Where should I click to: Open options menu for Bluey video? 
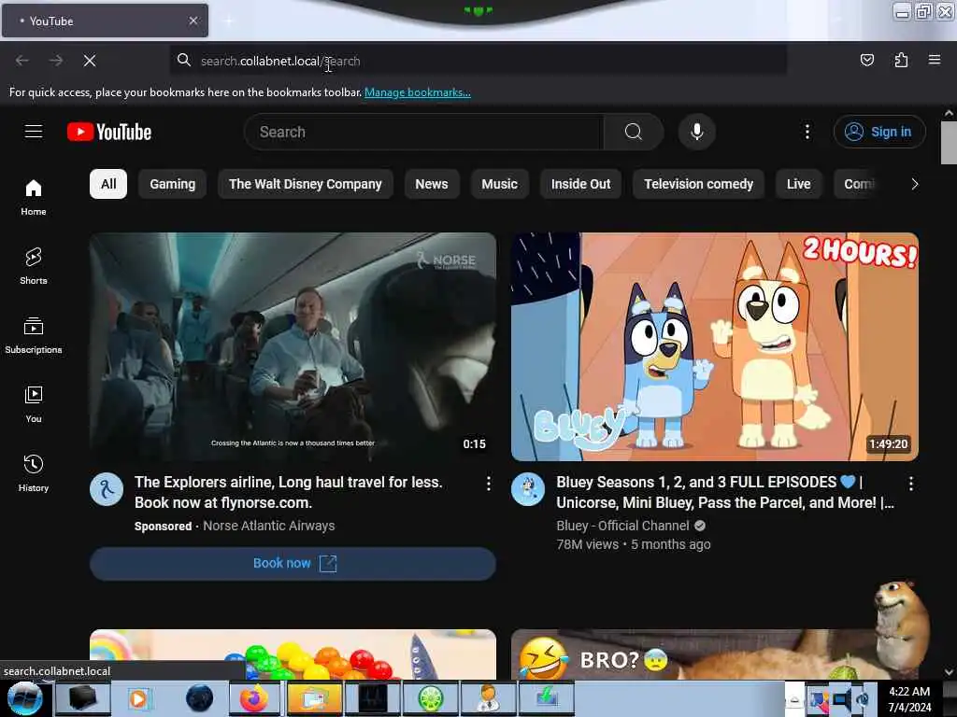point(910,485)
